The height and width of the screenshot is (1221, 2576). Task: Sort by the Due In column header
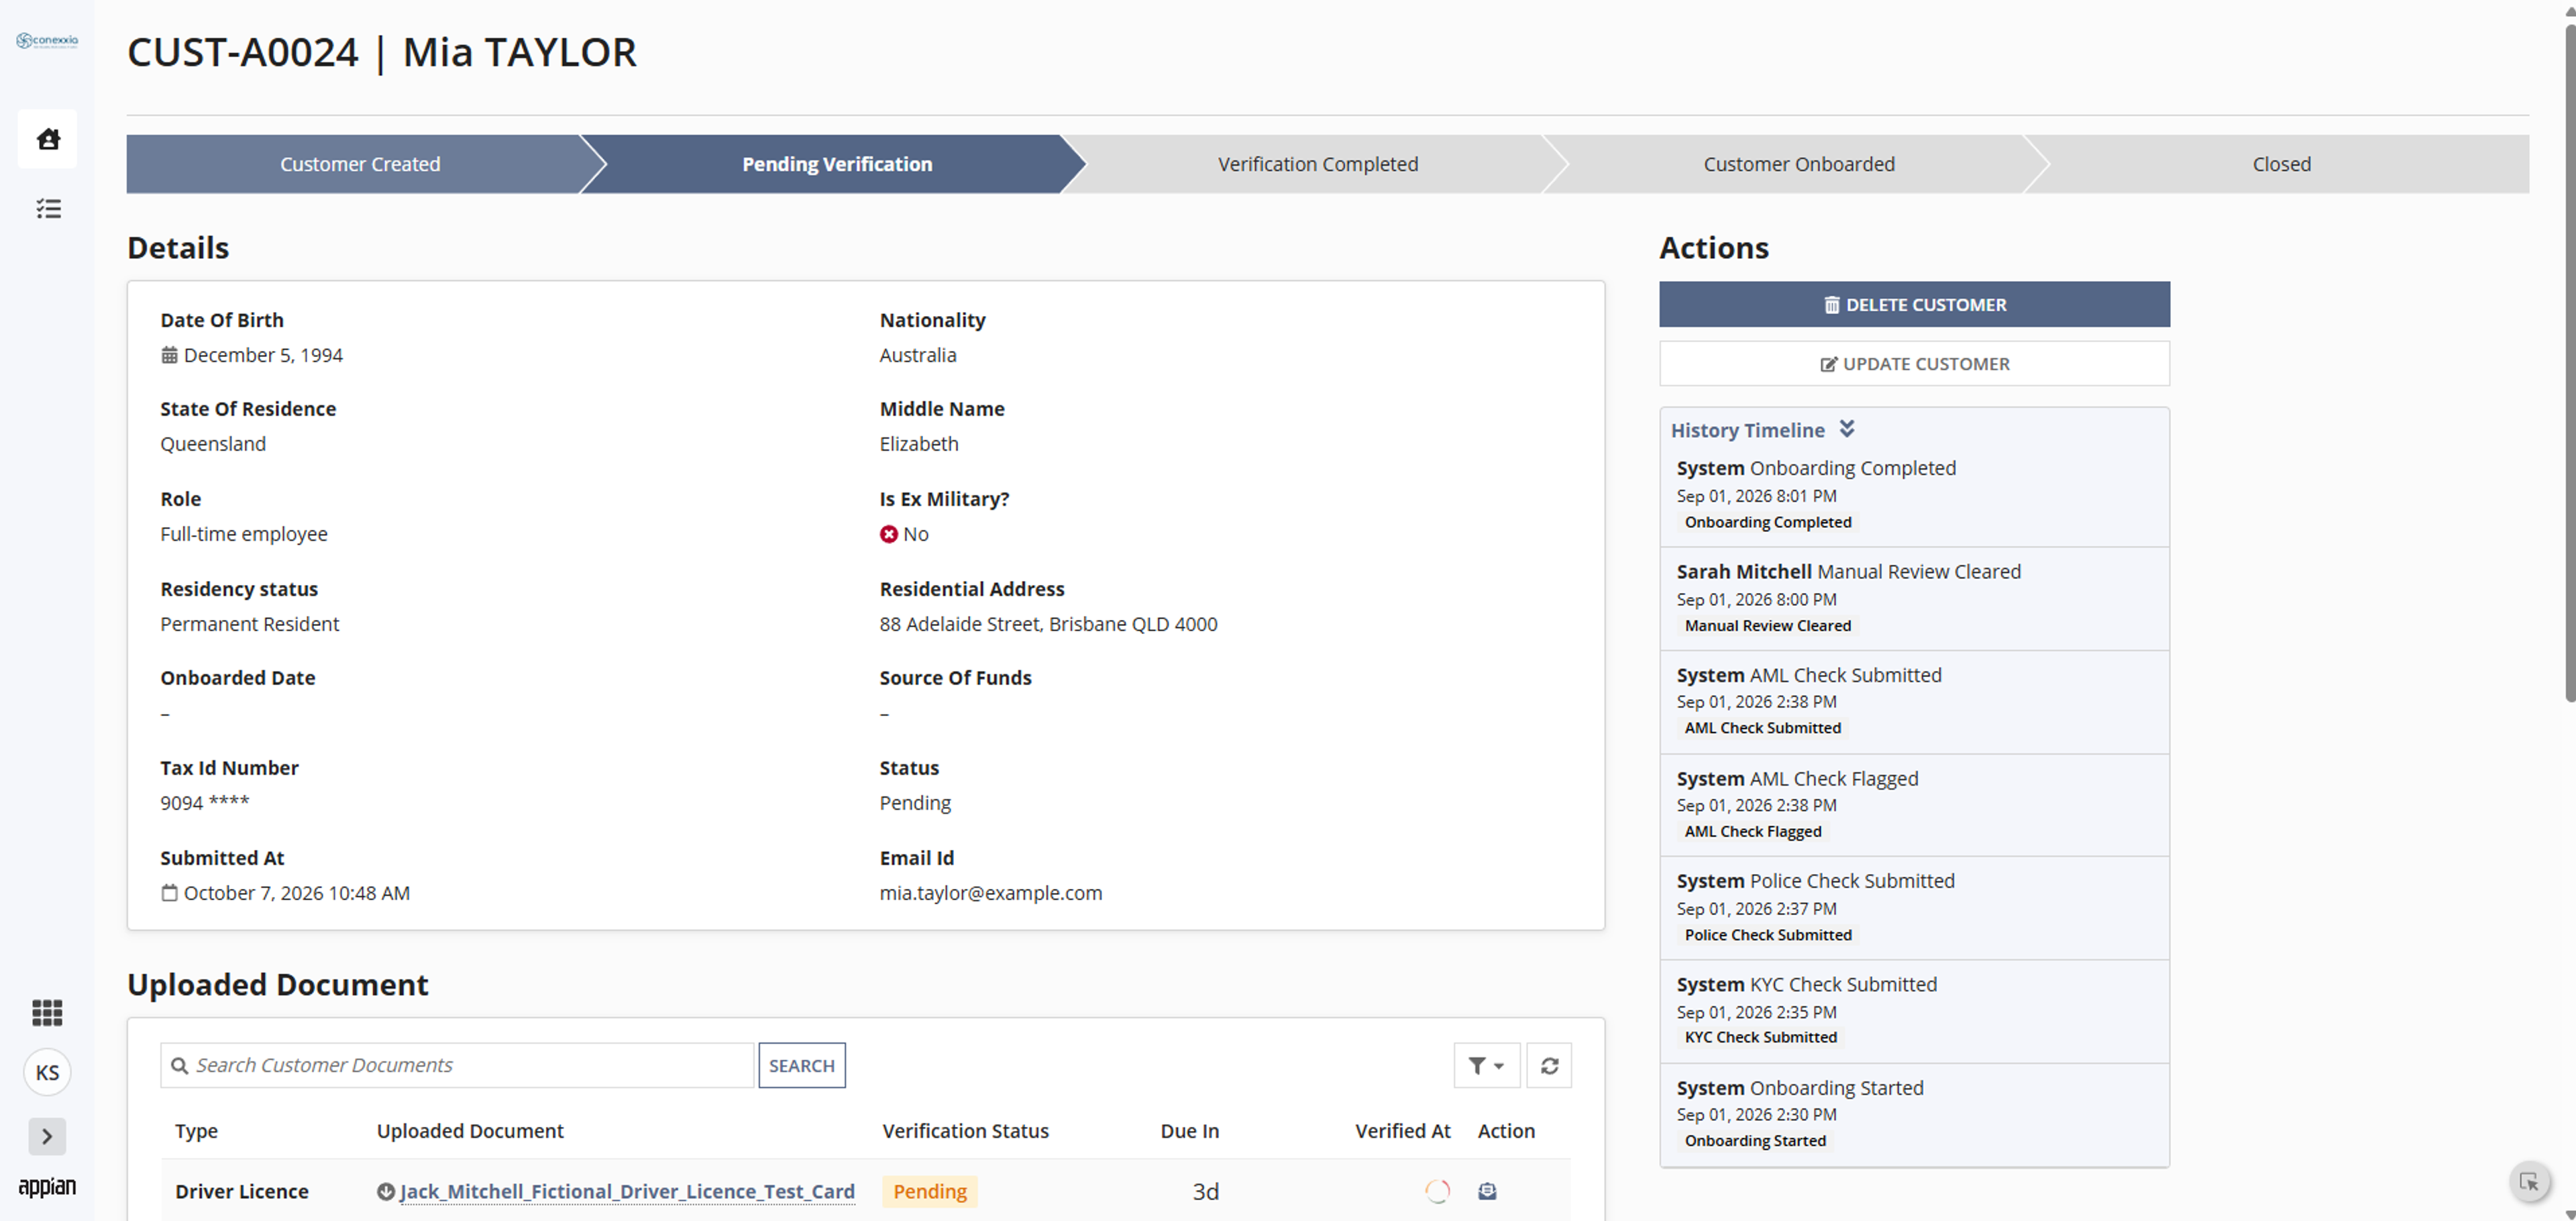tap(1189, 1130)
